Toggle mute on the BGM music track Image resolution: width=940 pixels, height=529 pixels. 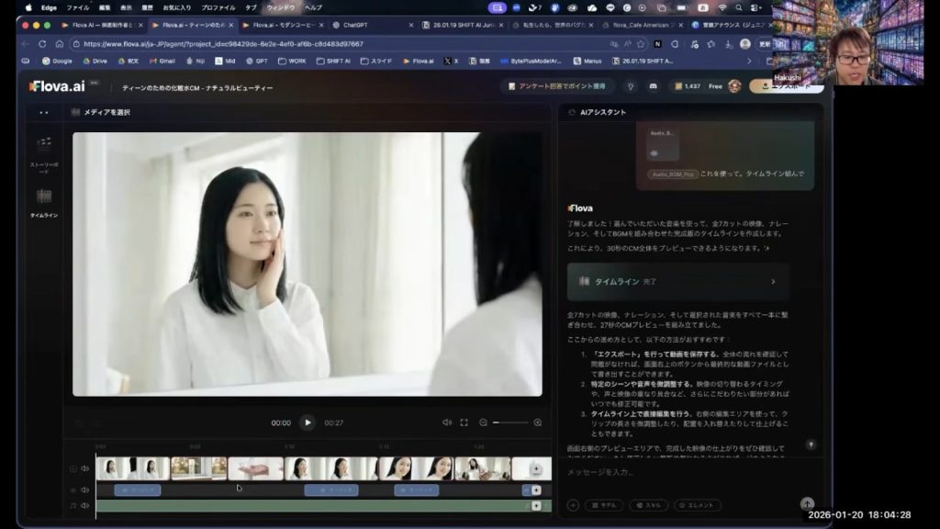(x=84, y=505)
